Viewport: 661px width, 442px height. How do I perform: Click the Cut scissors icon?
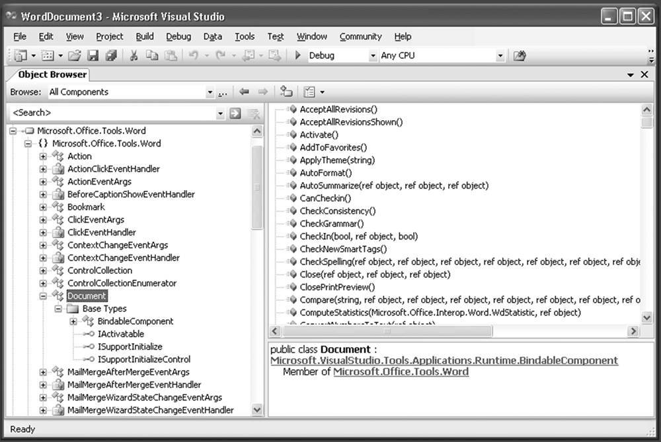(x=134, y=55)
